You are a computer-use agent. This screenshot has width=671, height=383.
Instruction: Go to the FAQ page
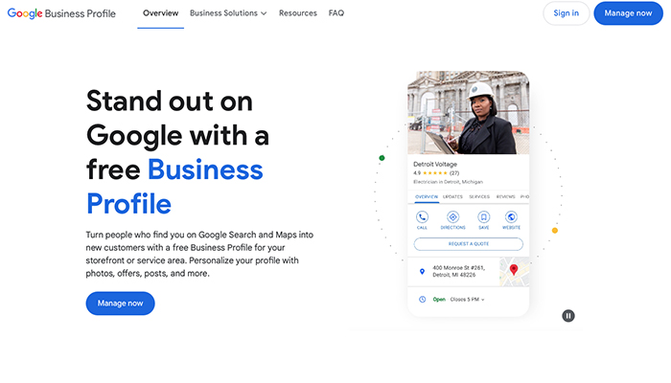click(335, 13)
